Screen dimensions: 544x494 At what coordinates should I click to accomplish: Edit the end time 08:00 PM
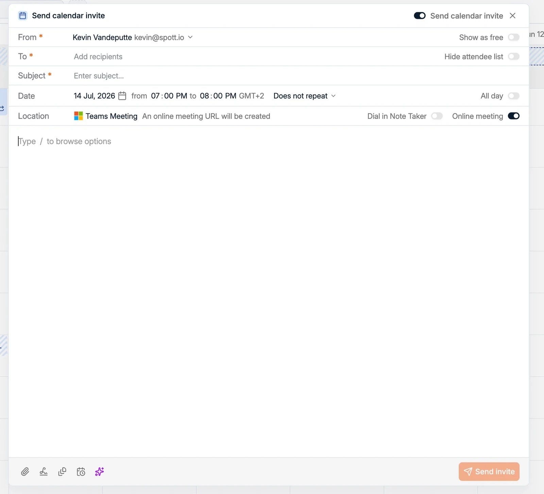click(218, 96)
